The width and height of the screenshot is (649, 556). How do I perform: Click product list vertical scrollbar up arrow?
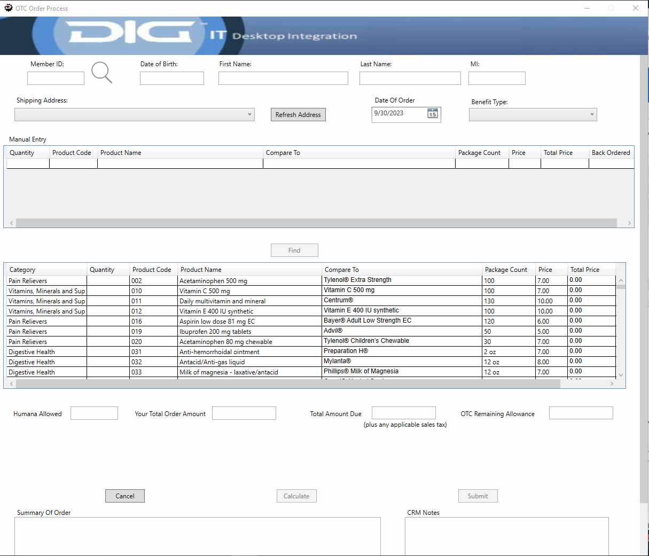621,280
